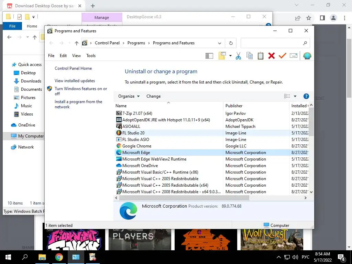The height and width of the screenshot is (264, 352).
Task: Click Turn Windows features on or off
Action: (x=80, y=91)
